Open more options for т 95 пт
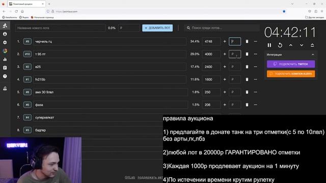The width and height of the screenshot is (326, 183). (255, 54)
